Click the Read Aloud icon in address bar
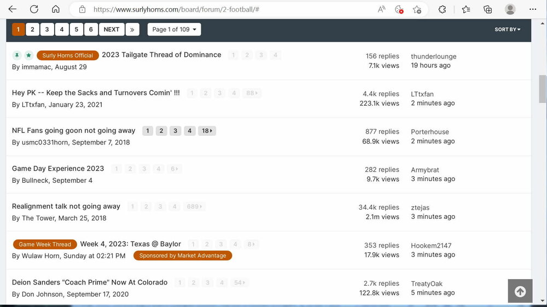547x307 pixels. (382, 9)
